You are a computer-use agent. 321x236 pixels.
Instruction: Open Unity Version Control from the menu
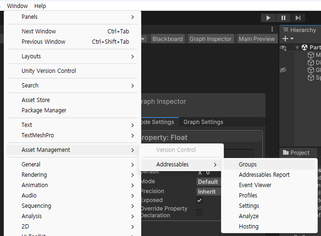tap(72, 71)
